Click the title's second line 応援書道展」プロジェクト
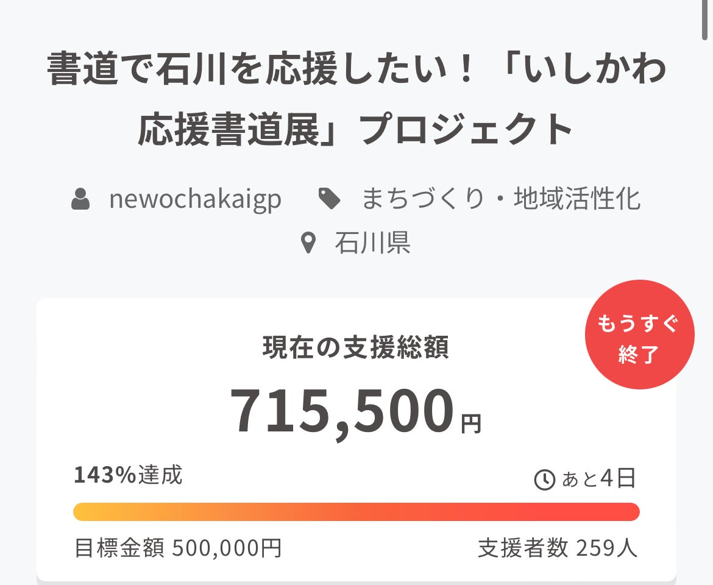Screen dimensions: 713x585 356,130
